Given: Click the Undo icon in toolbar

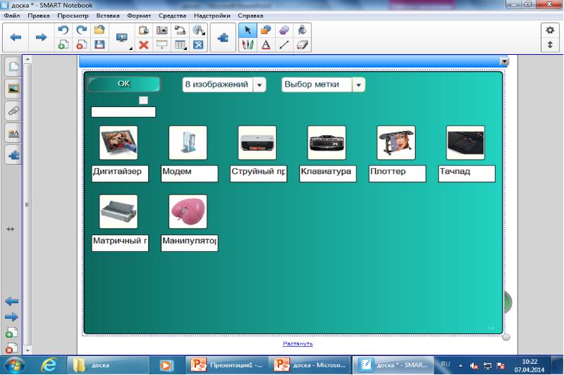Looking at the screenshot, I should tap(63, 30).
